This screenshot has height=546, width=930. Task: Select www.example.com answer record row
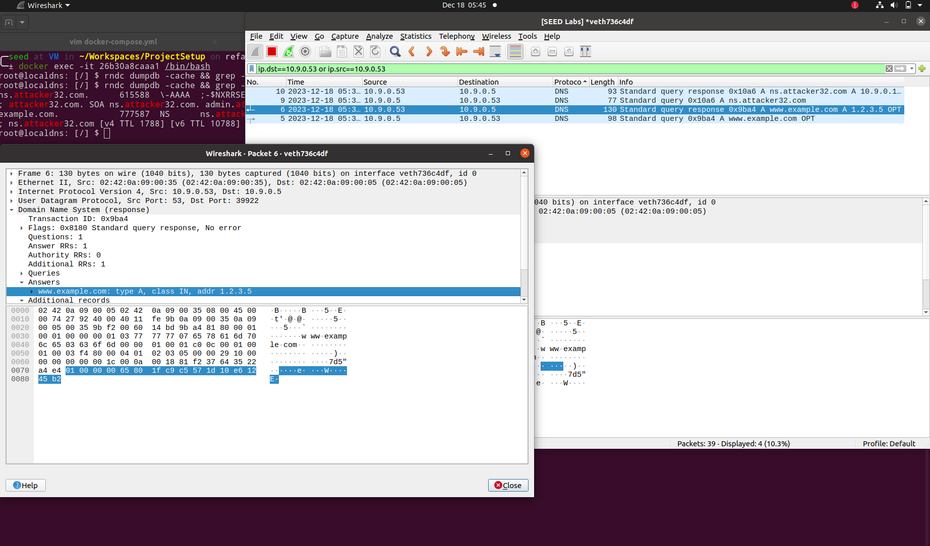263,292
